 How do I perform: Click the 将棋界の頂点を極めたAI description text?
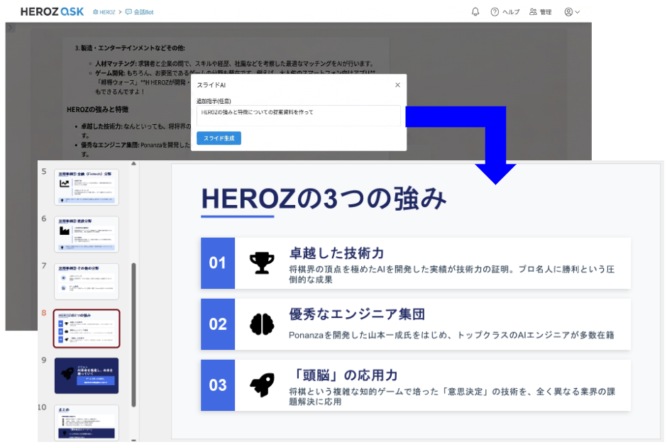pos(452,275)
